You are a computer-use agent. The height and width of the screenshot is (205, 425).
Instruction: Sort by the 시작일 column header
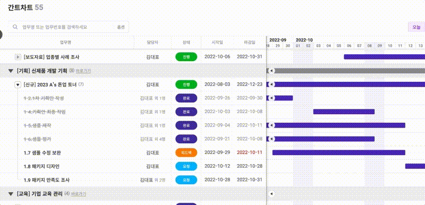[217, 42]
